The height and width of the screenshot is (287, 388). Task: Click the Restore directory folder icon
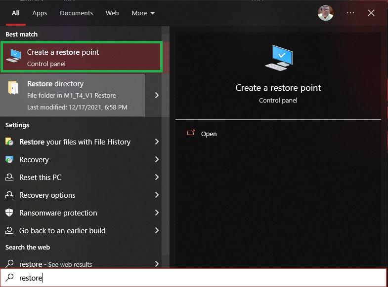tap(13, 88)
